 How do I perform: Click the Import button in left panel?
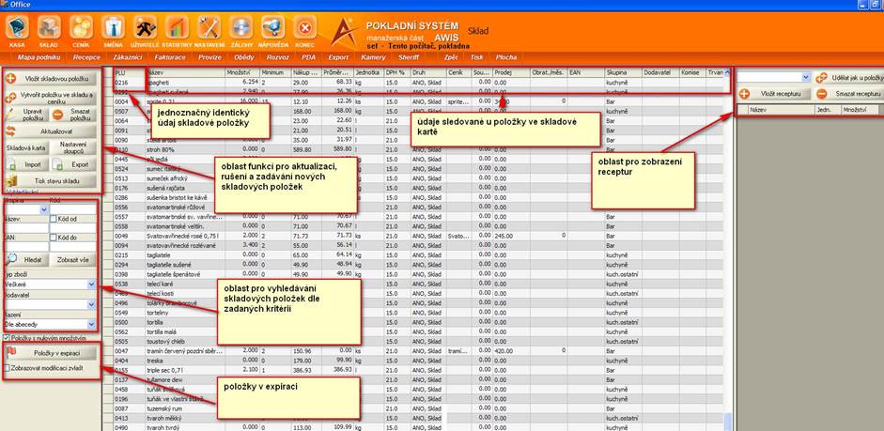pyautogui.click(x=26, y=164)
